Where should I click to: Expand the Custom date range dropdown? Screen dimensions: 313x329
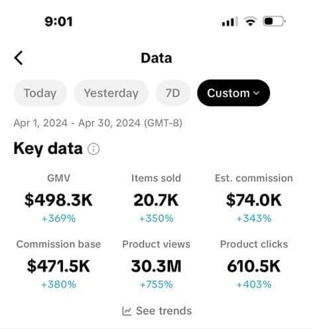tap(233, 93)
